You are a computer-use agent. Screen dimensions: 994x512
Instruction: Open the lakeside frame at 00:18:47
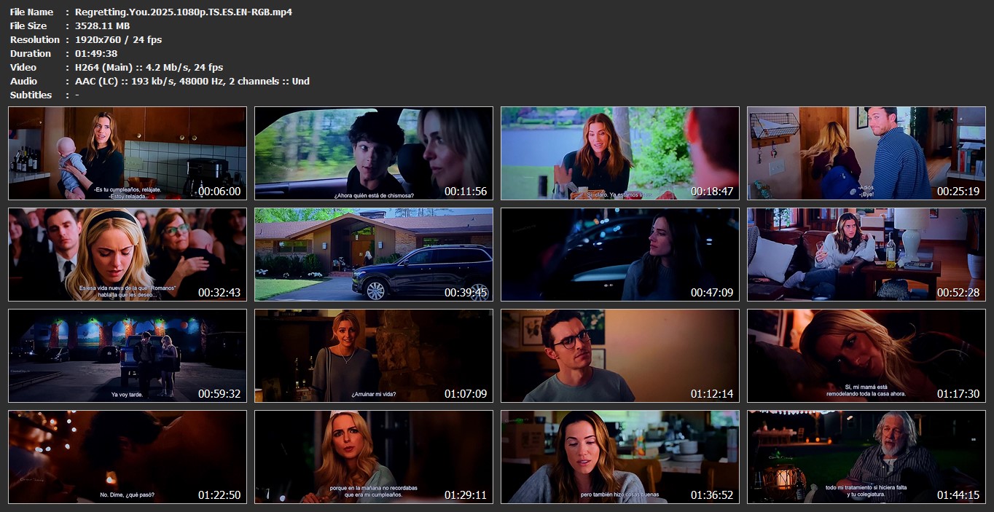pyautogui.click(x=620, y=154)
